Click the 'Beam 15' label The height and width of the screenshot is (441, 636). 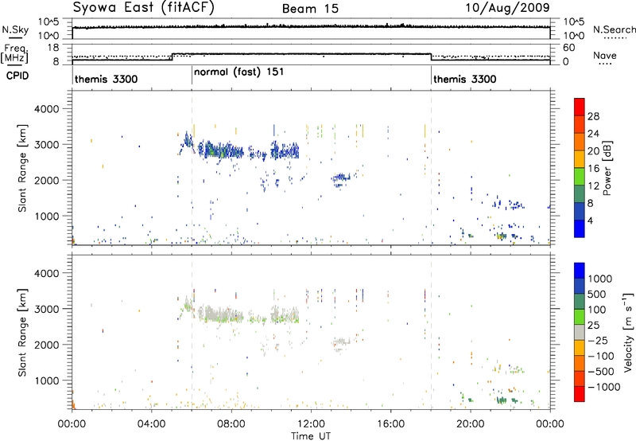point(310,9)
